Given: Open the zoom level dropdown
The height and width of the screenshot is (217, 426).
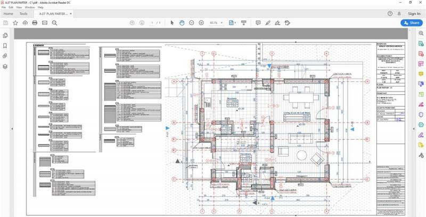Looking at the screenshot, I should 223,23.
